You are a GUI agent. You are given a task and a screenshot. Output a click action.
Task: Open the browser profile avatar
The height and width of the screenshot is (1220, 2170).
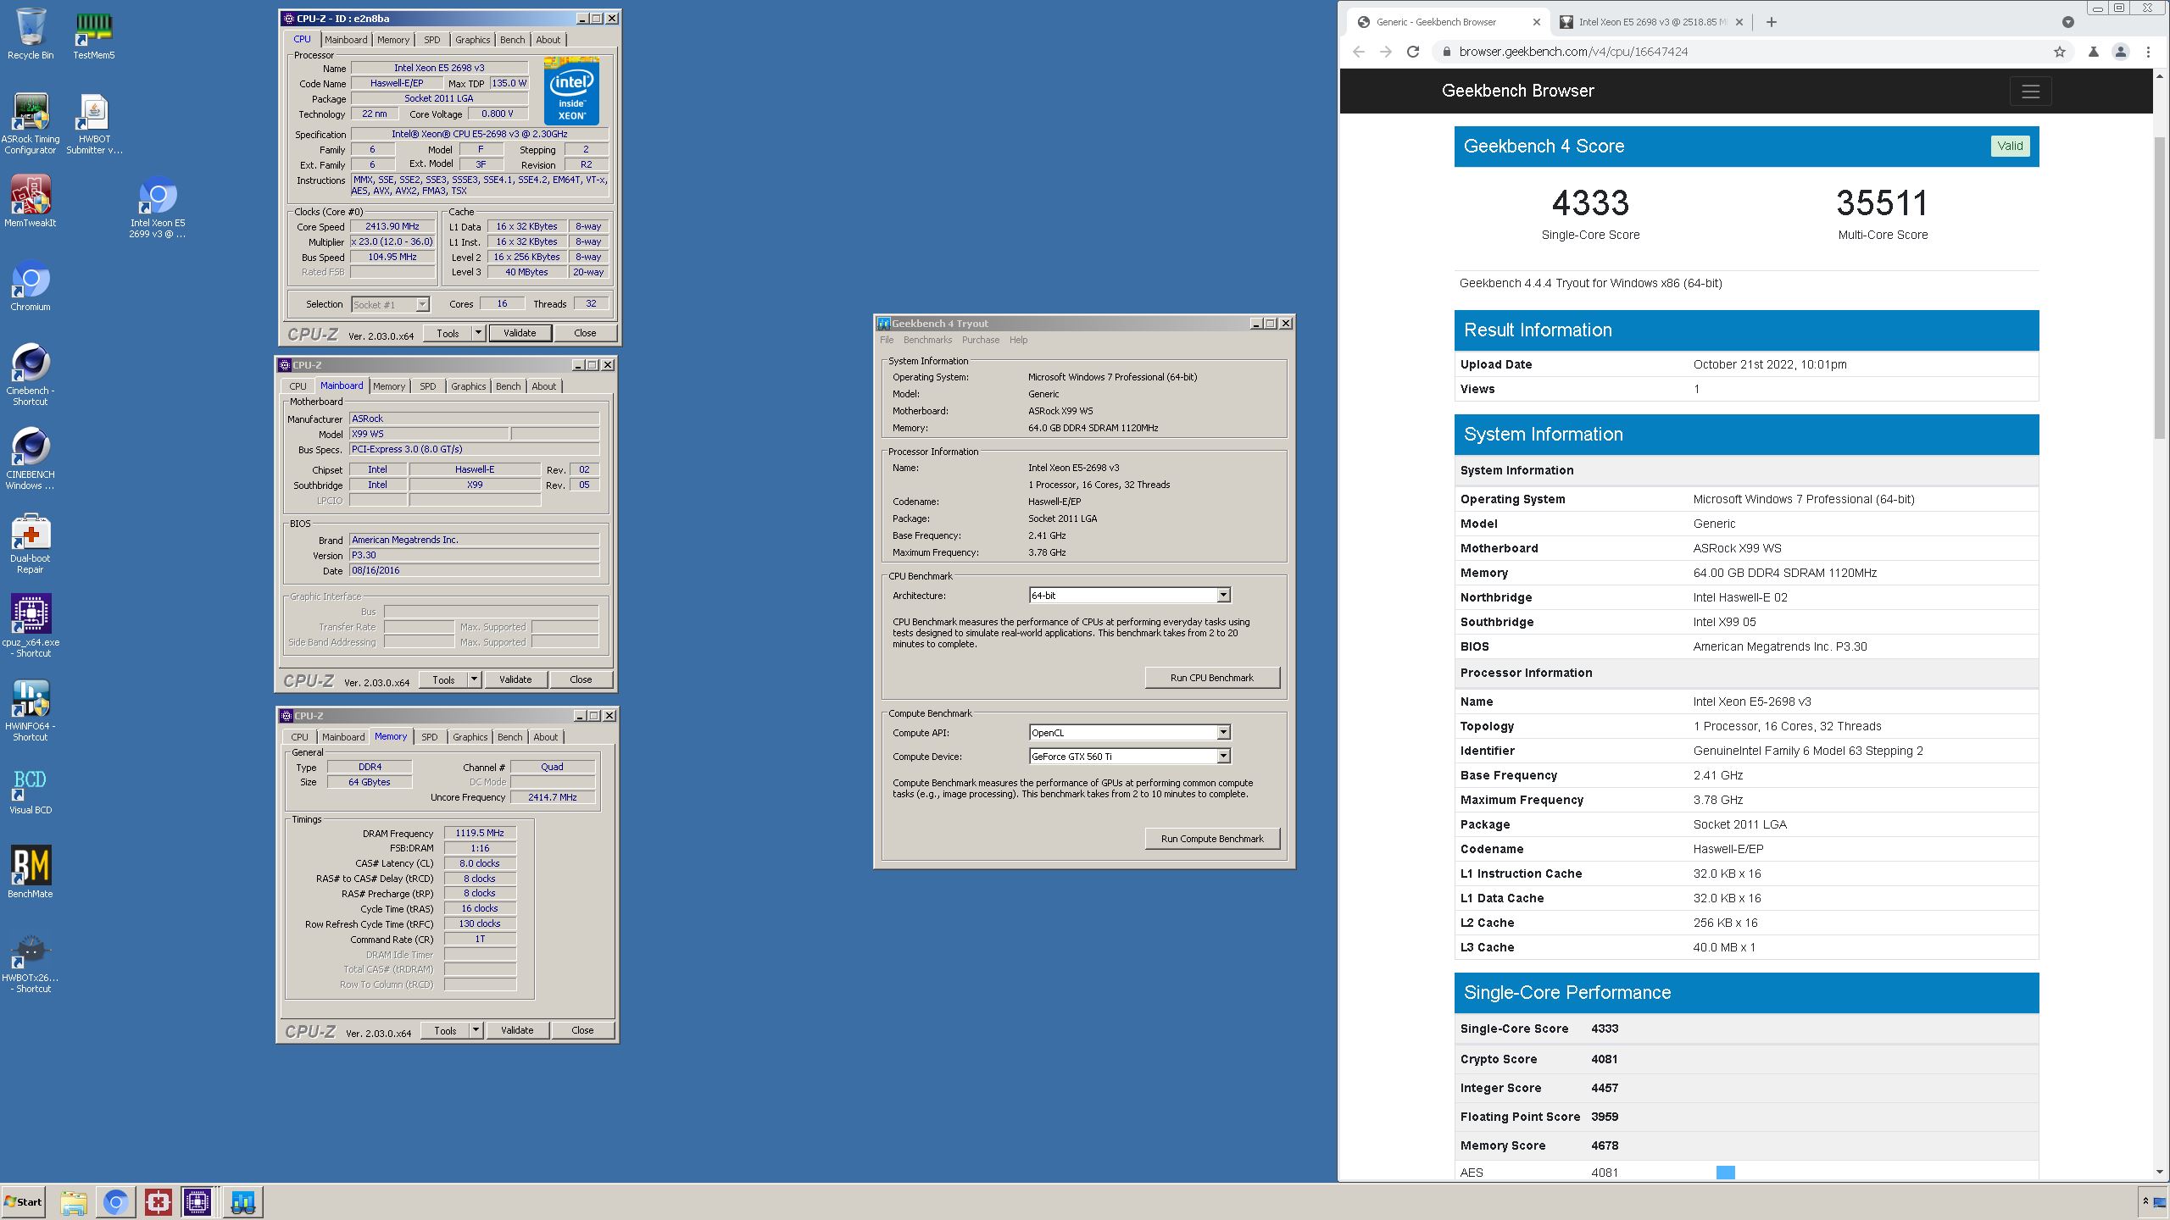[2121, 52]
